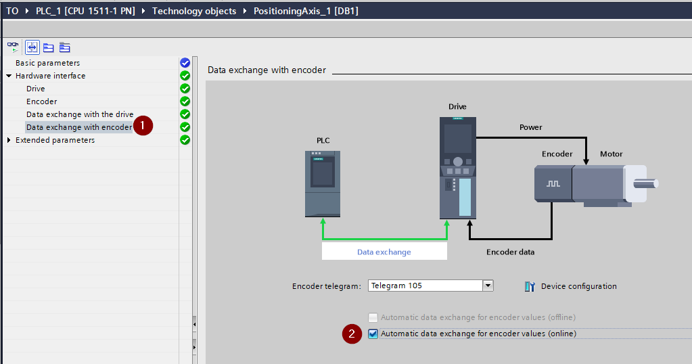
Task: Click the Drive device image in diagram
Action: (458, 168)
